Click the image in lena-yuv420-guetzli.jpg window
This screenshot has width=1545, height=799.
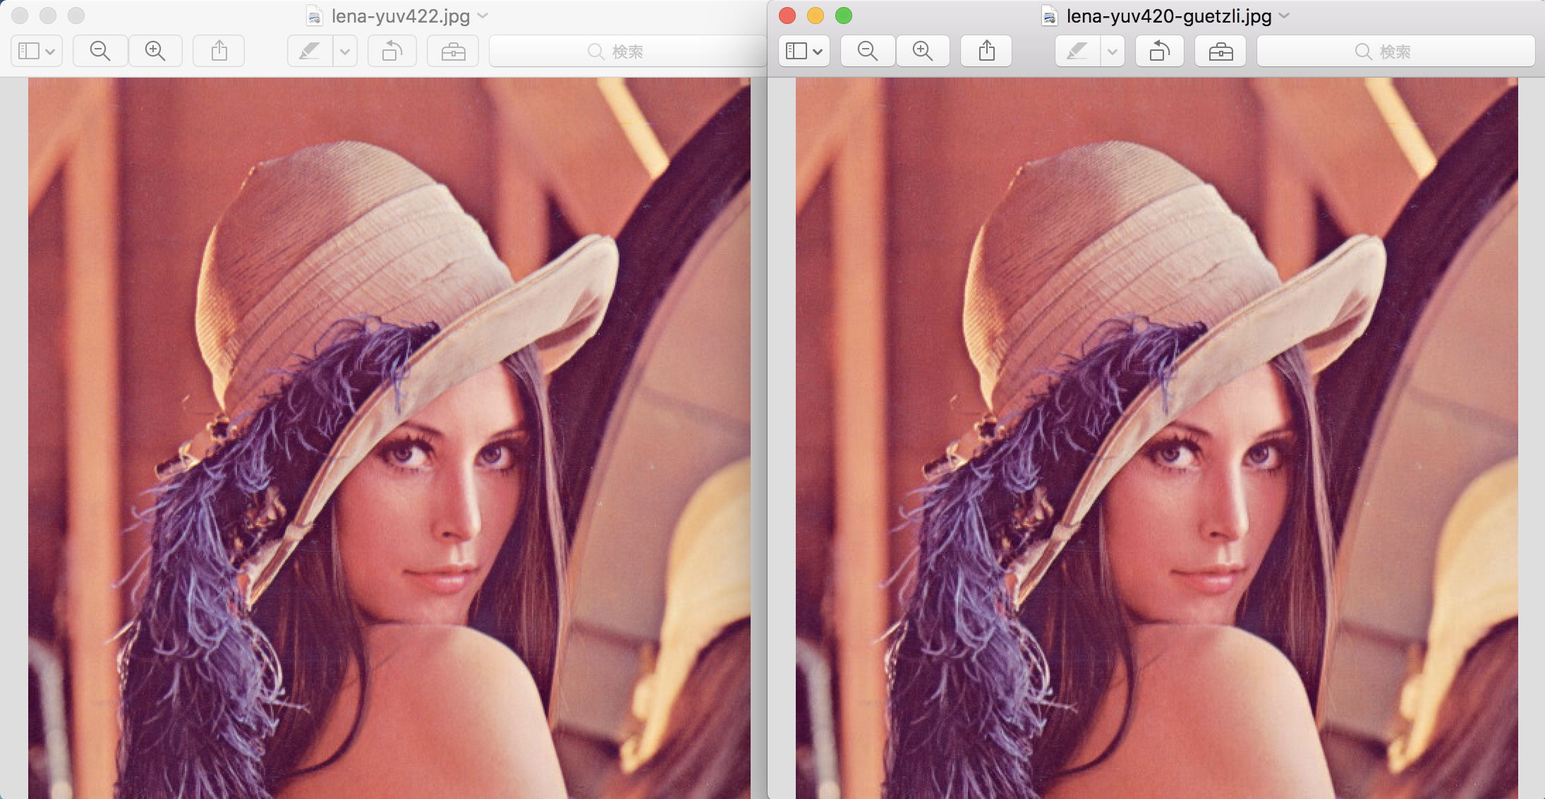click(x=1157, y=438)
